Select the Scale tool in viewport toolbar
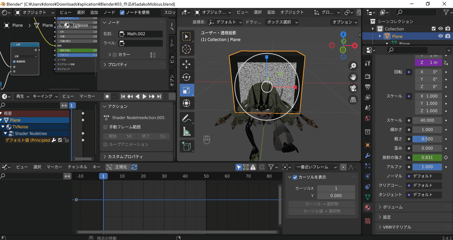Image resolution: width=453 pixels, height=240 pixels. pyautogui.click(x=186, y=90)
